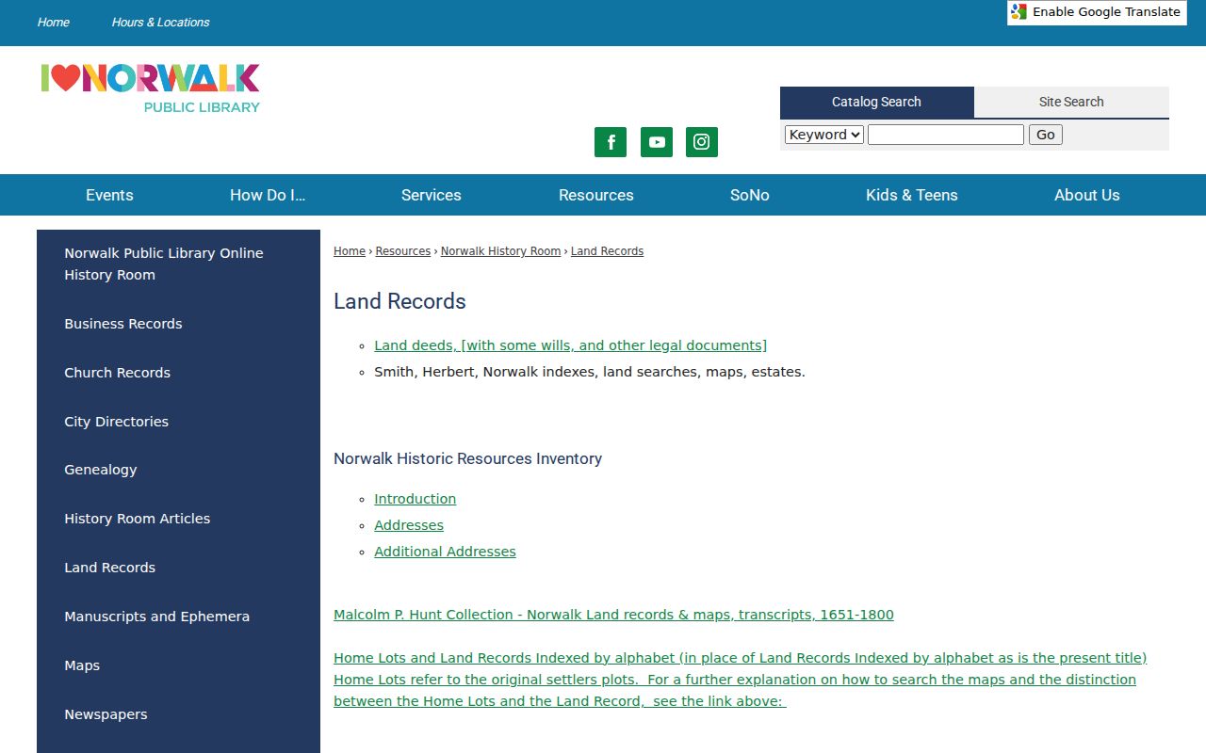Switch to the Catalog Search tab
This screenshot has width=1206, height=753.
(876, 102)
